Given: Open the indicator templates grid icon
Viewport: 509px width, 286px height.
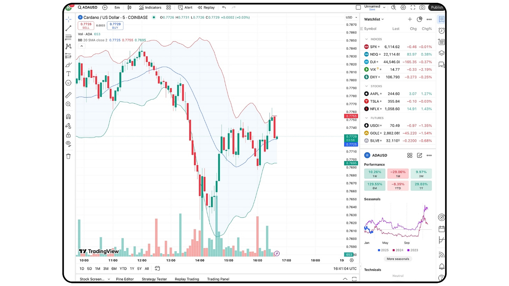Looking at the screenshot, I should click(x=169, y=7).
